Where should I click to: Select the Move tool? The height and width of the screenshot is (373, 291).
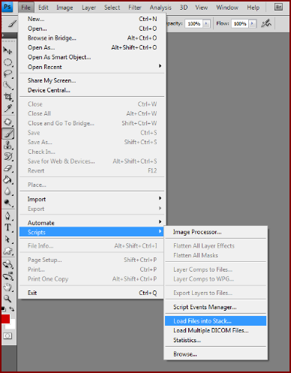pyautogui.click(x=7, y=51)
